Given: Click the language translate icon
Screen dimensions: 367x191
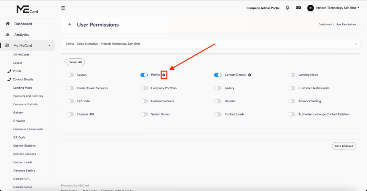Looking at the screenshot, I should coord(298,8).
